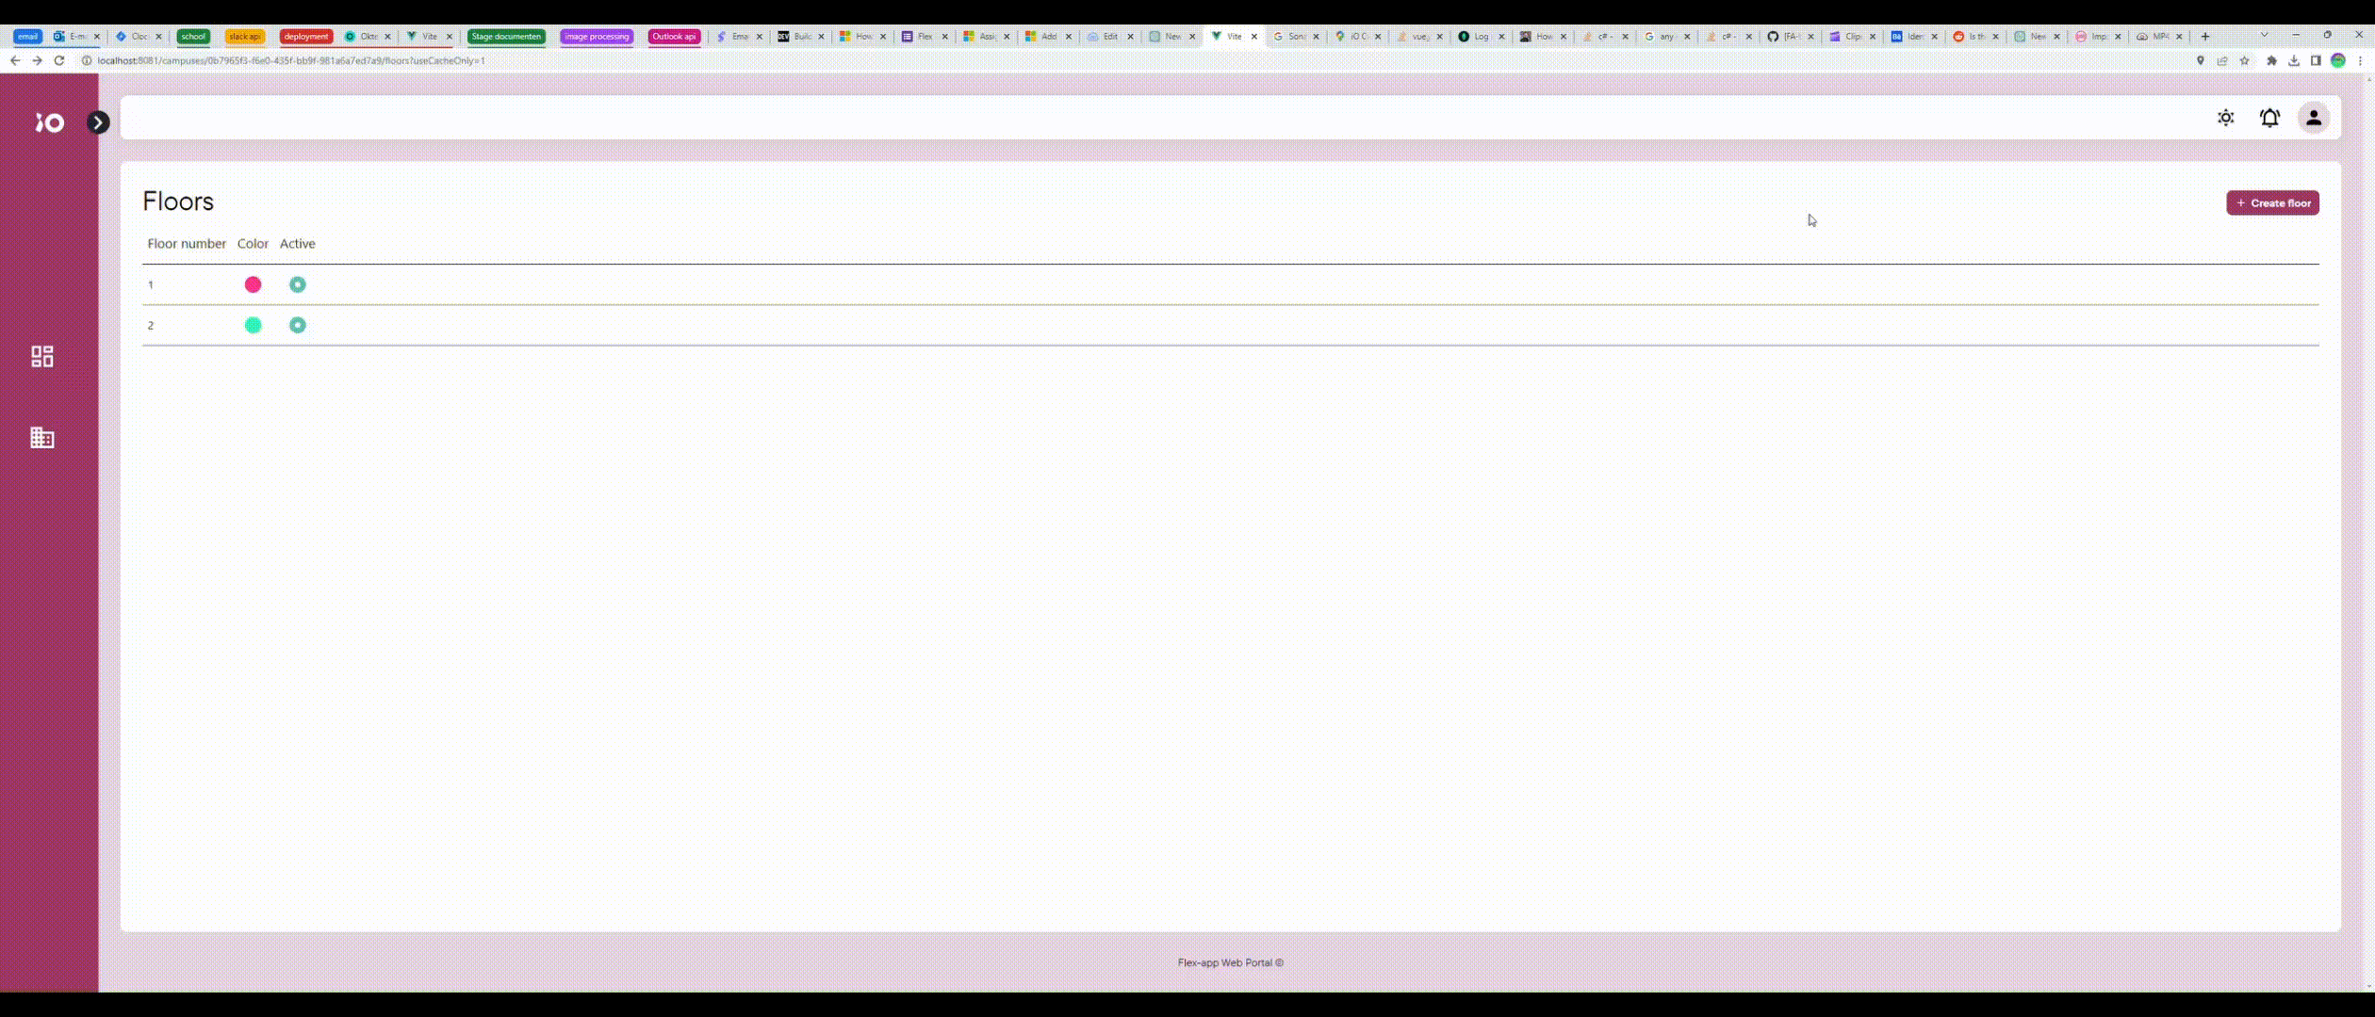Click the Flex-app Web Portal footer text
This screenshot has width=2375, height=1017.
[x=1230, y=962]
